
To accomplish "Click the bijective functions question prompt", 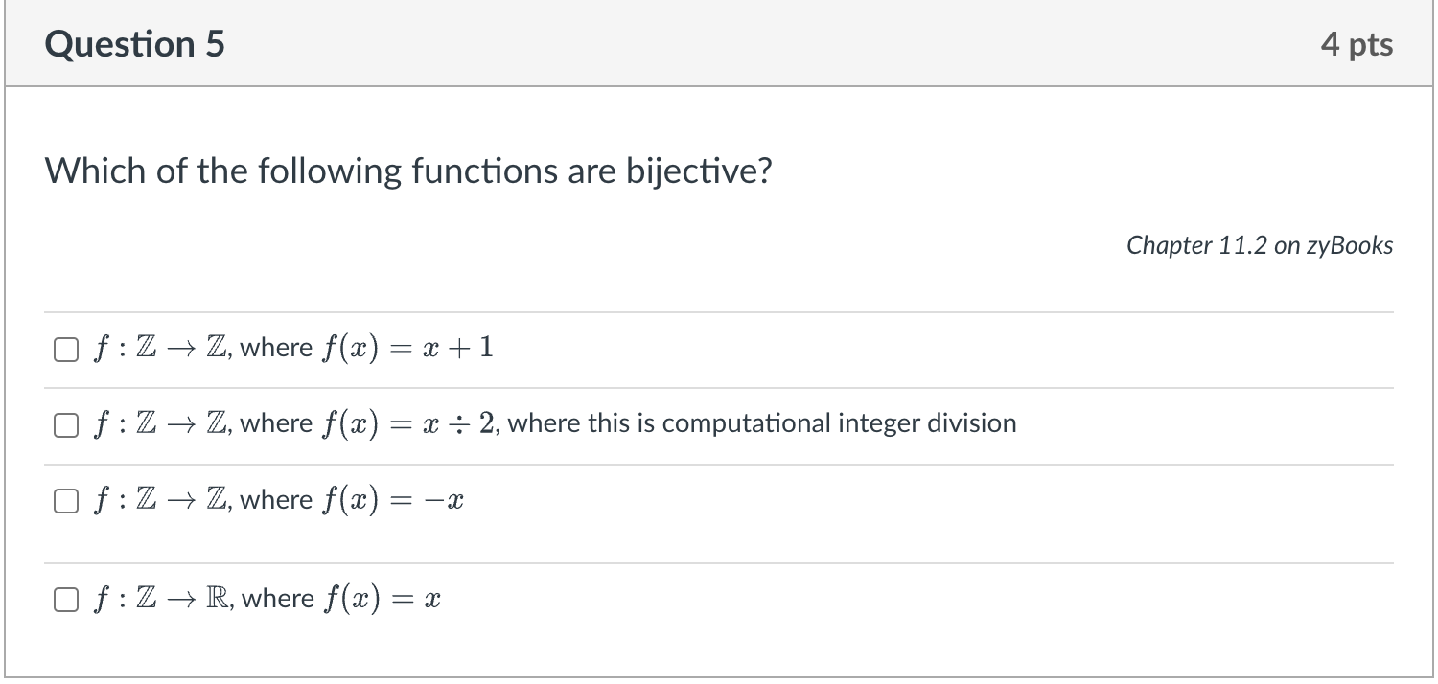I will pyautogui.click(x=408, y=171).
